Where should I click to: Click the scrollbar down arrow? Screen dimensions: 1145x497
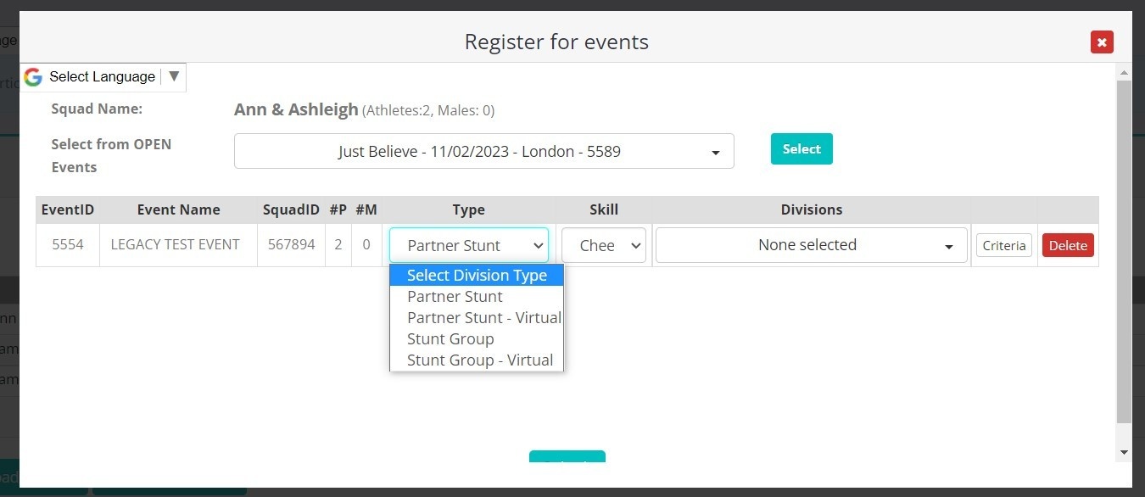pos(1124,452)
